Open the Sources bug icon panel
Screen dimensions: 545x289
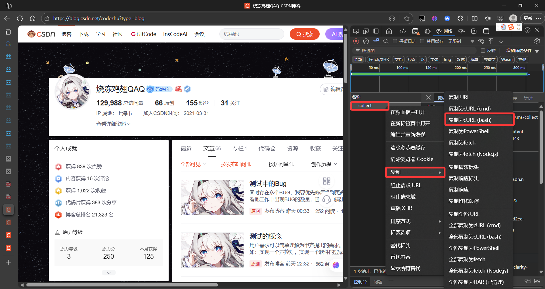click(427, 31)
